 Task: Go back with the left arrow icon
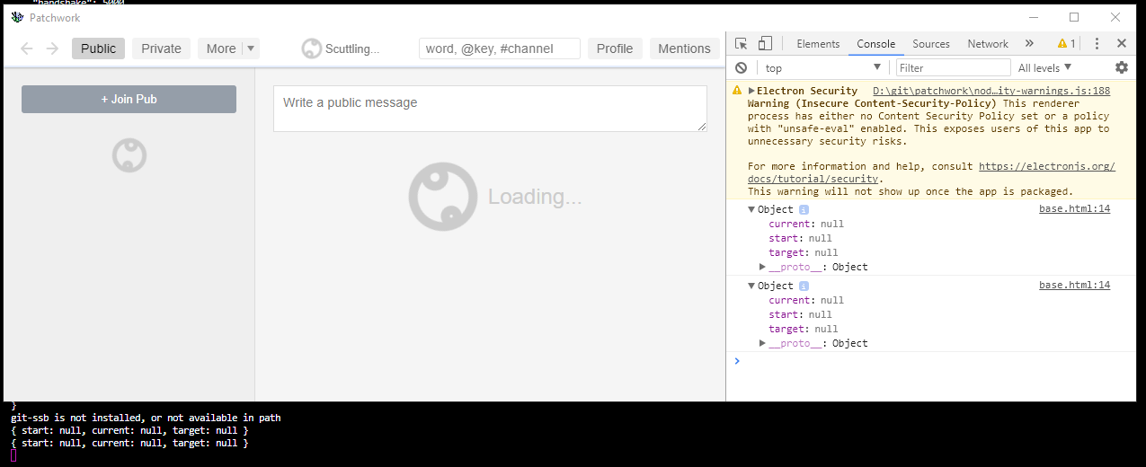(27, 48)
